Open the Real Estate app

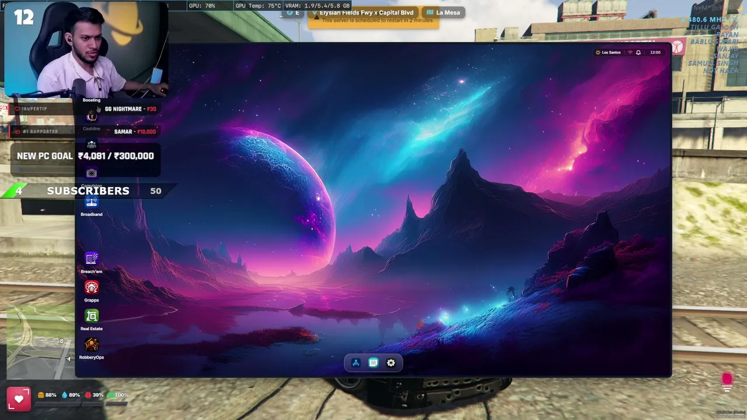click(x=92, y=316)
